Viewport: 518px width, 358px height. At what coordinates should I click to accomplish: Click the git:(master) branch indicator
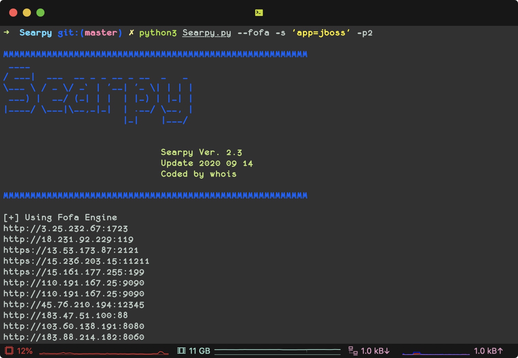tap(90, 33)
